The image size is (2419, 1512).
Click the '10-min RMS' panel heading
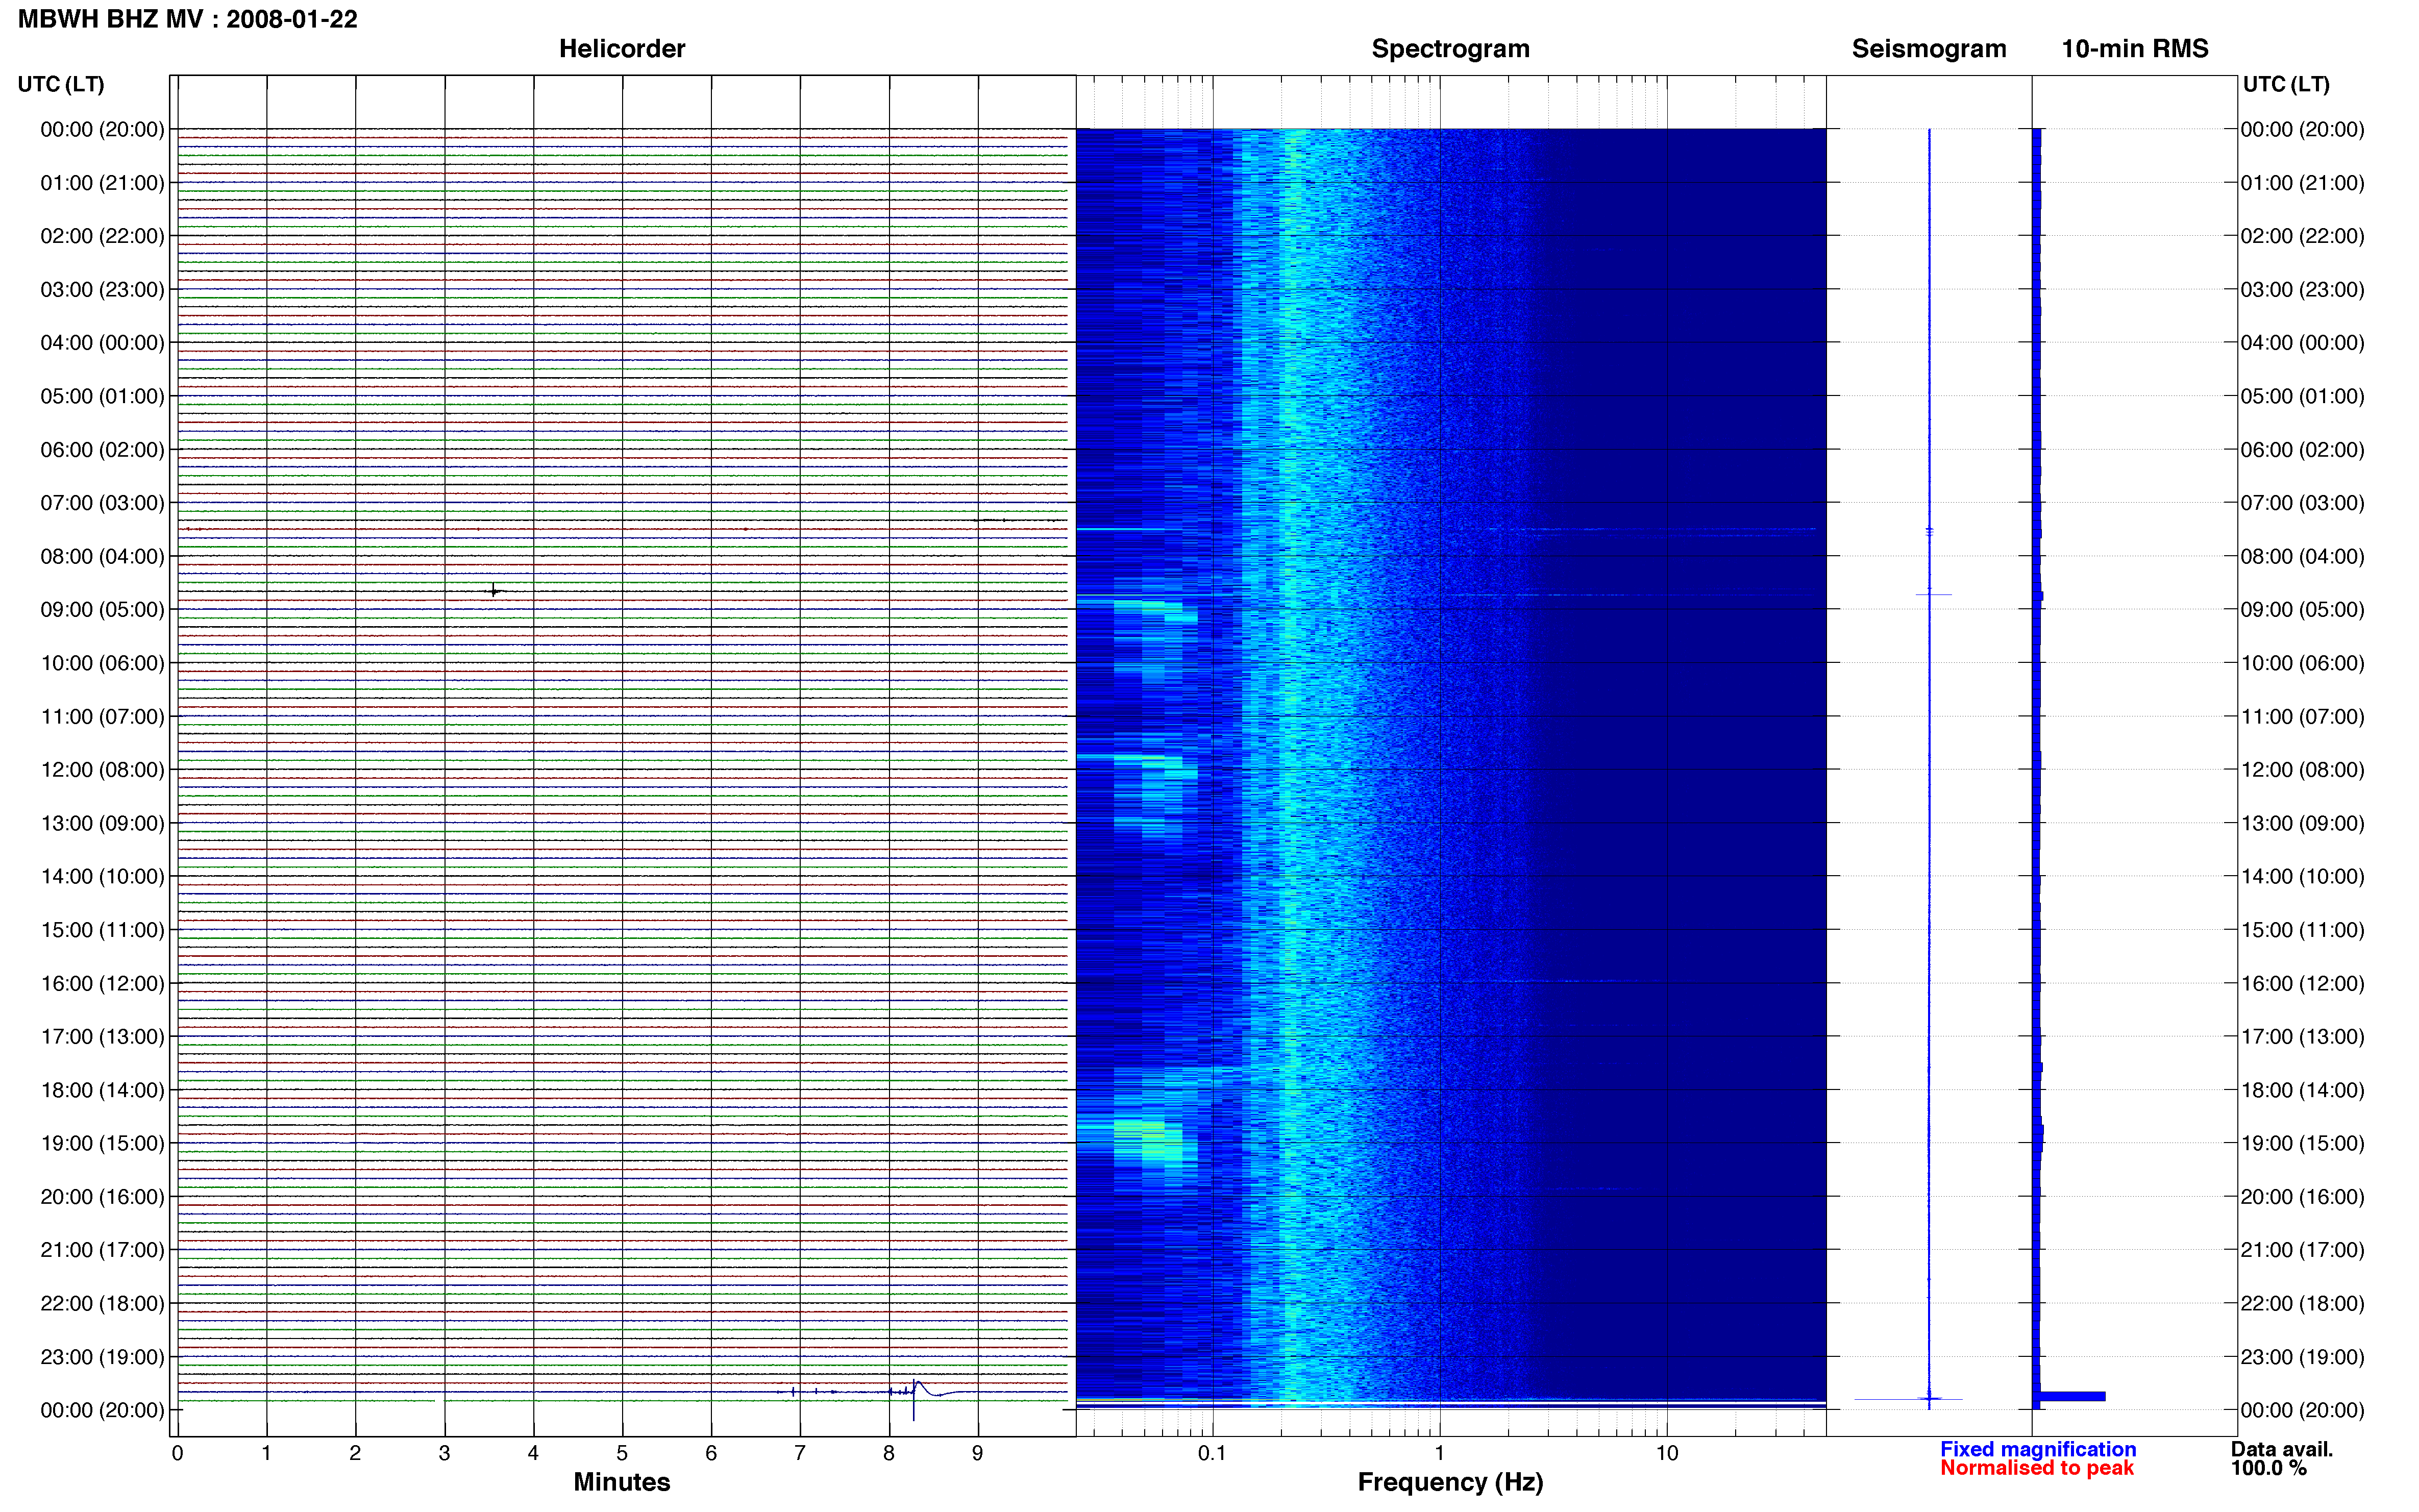pyautogui.click(x=2135, y=49)
